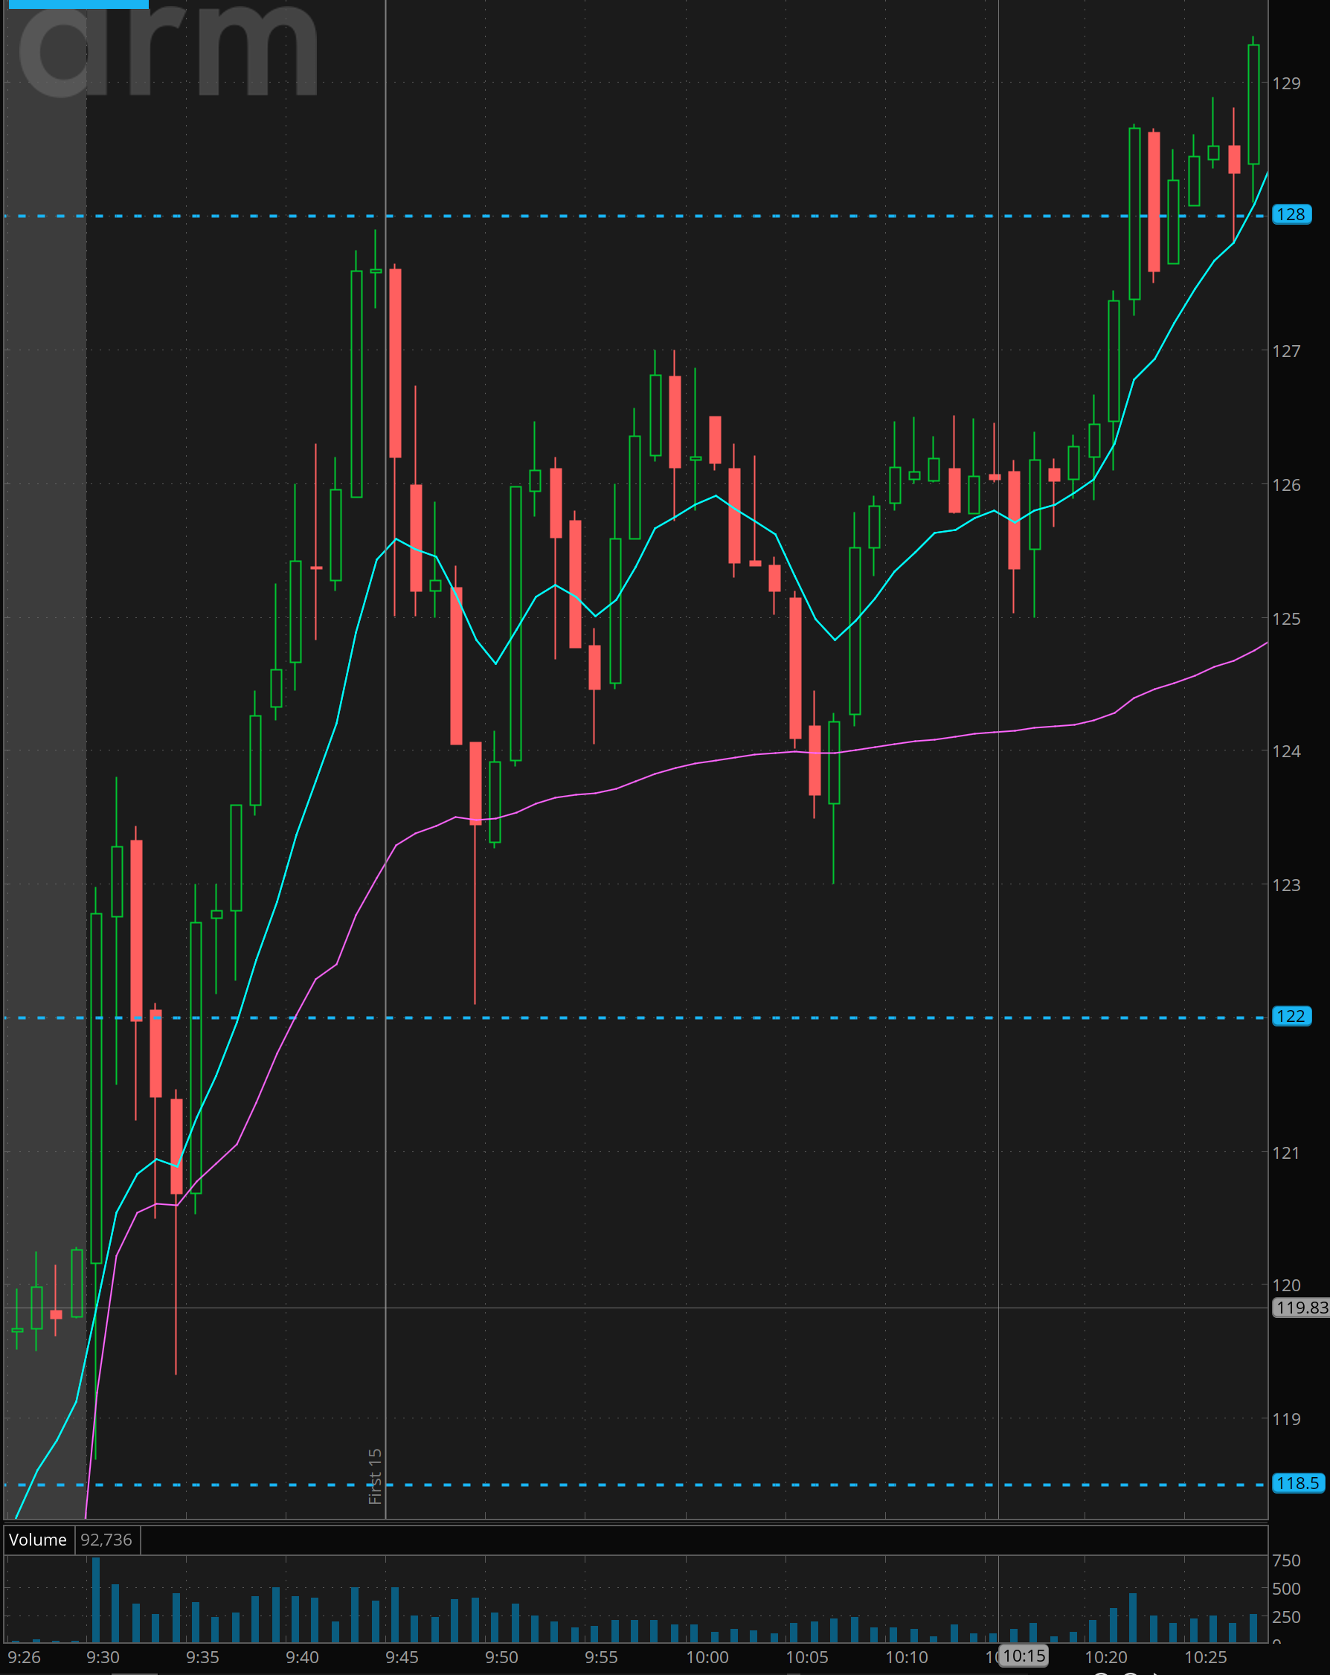Click the 120 price axis label
This screenshot has height=1675, width=1330.
pos(1287,1285)
